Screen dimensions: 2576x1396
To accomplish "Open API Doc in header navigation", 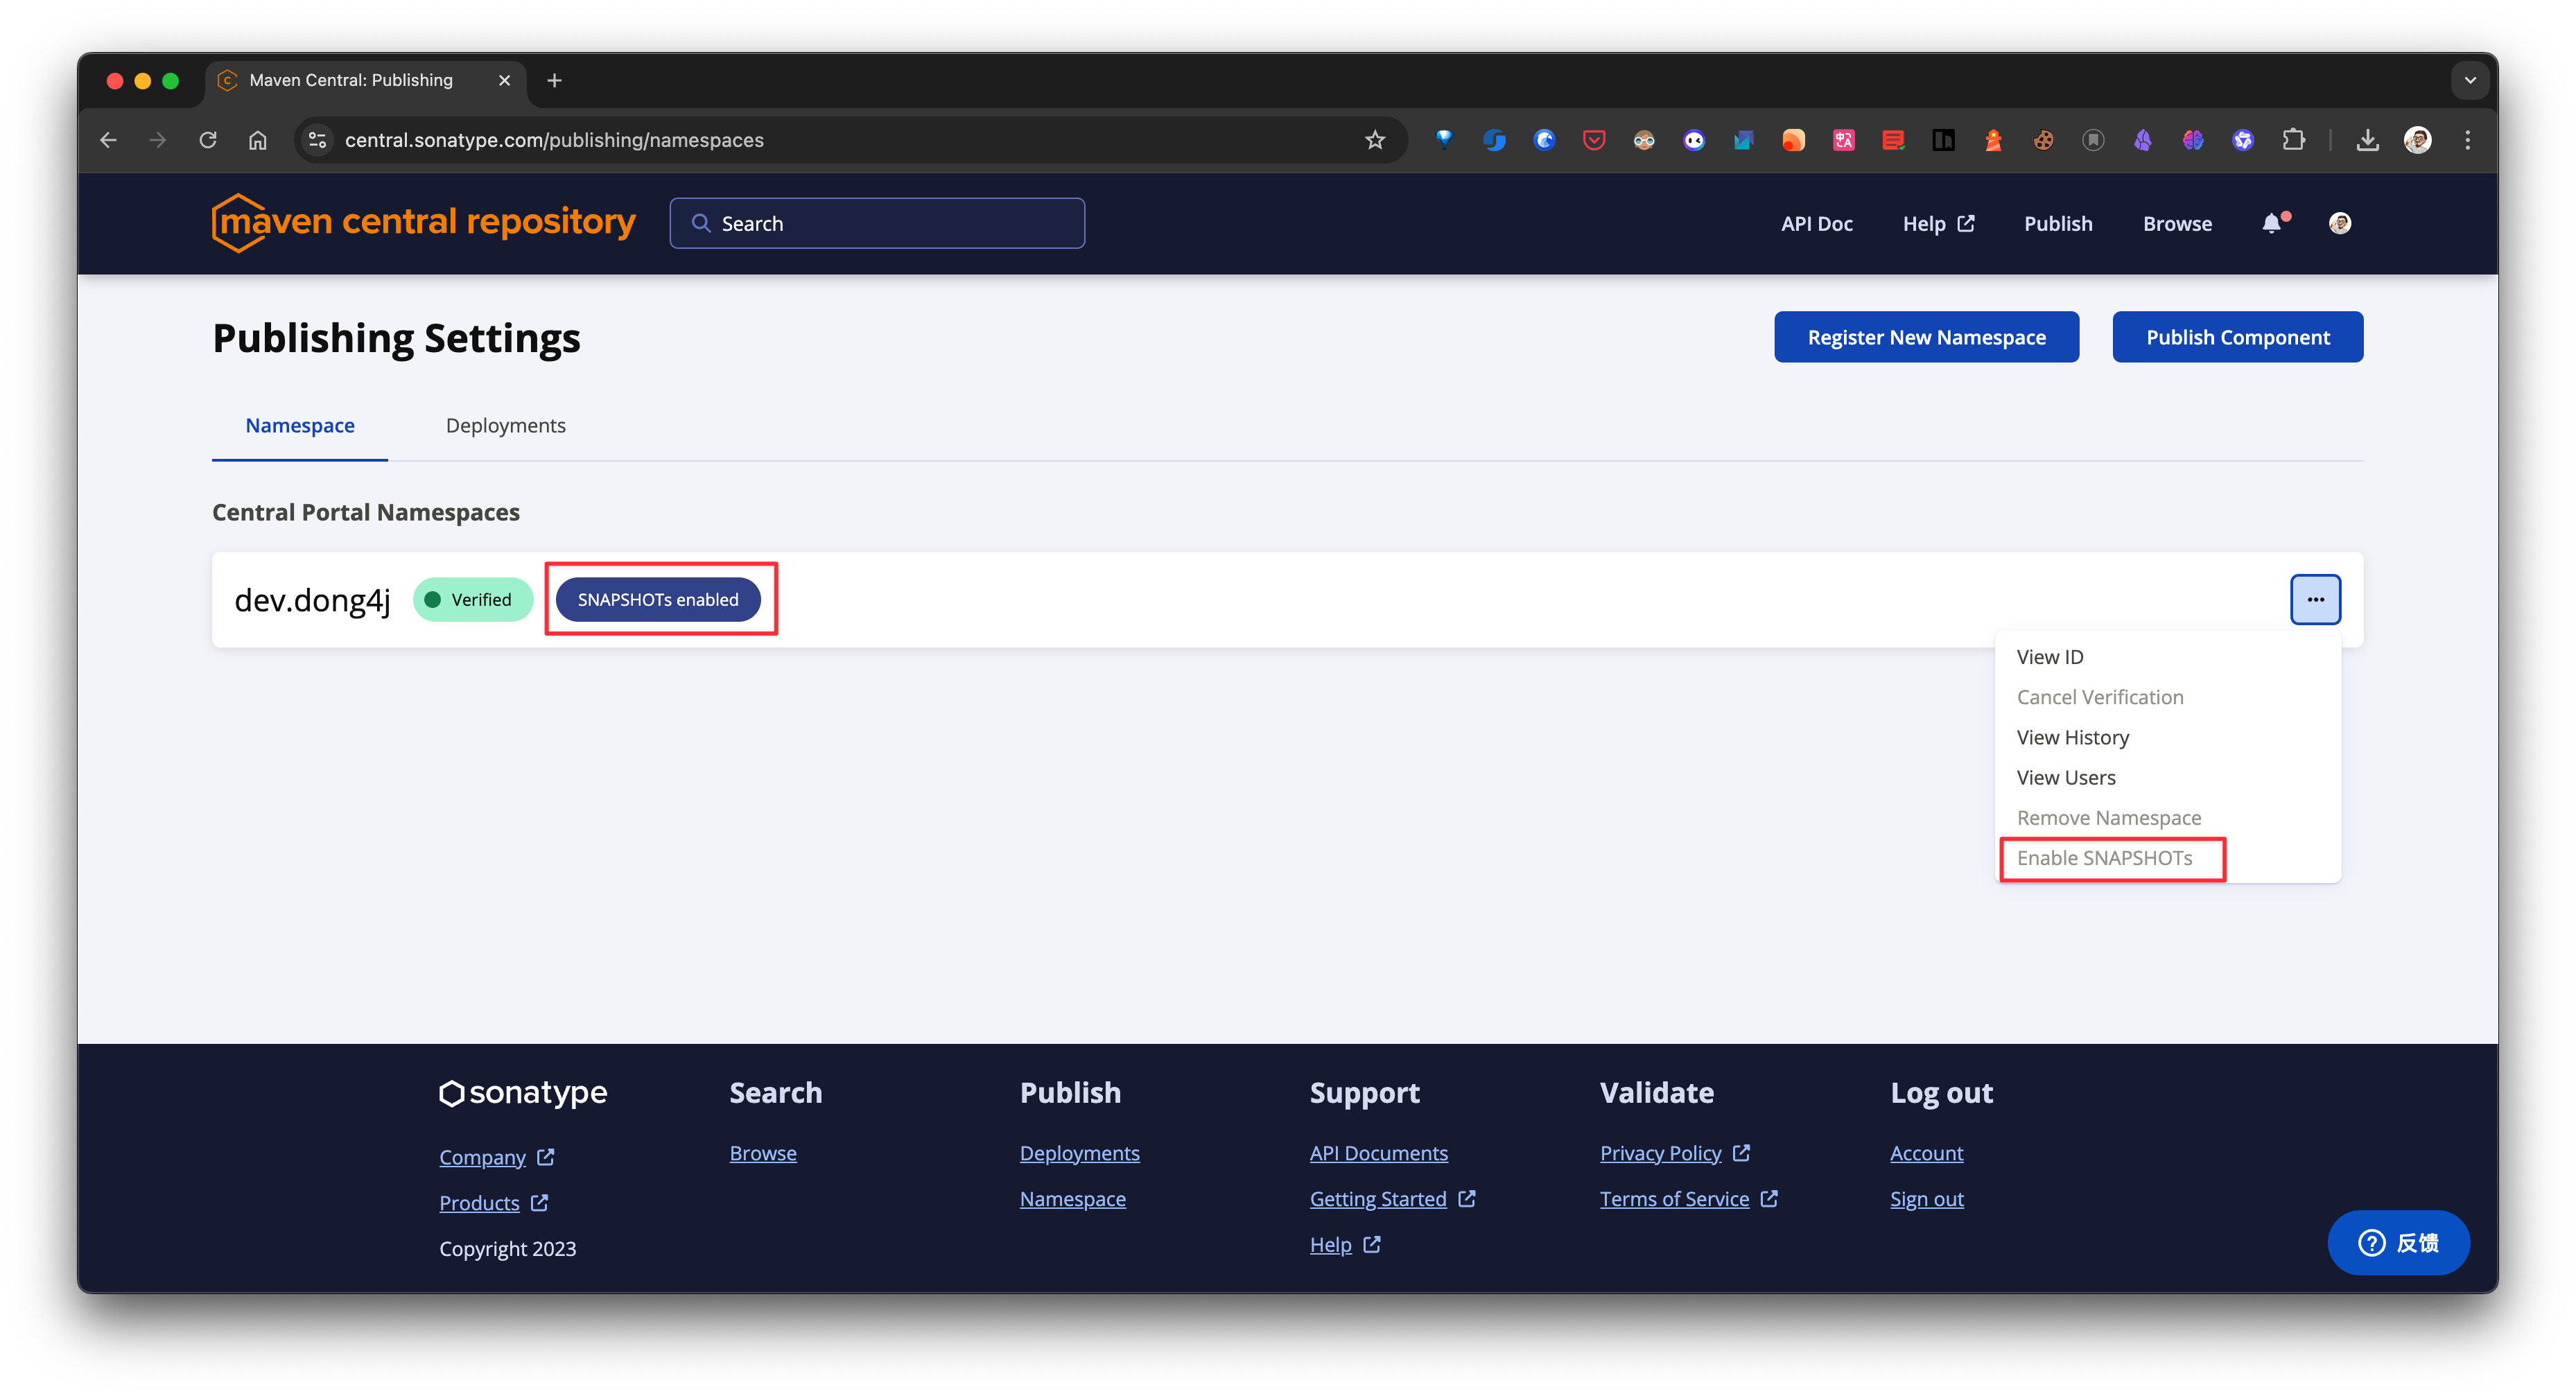I will [x=1816, y=223].
